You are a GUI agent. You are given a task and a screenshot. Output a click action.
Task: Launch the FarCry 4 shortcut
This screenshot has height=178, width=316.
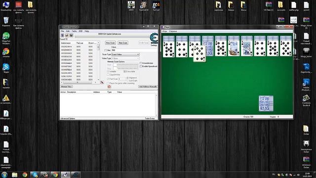pyautogui.click(x=156, y=6)
